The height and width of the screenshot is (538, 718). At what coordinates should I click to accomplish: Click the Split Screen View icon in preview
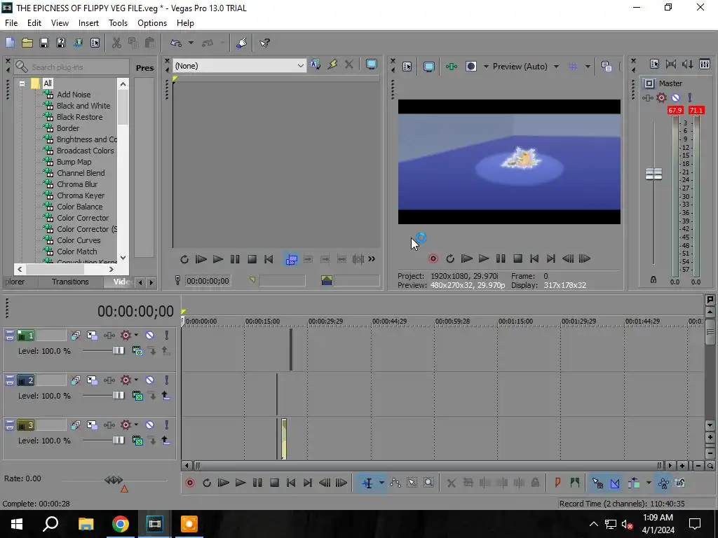coord(470,67)
